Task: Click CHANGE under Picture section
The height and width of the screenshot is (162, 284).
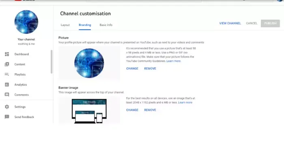Action: 132,68
